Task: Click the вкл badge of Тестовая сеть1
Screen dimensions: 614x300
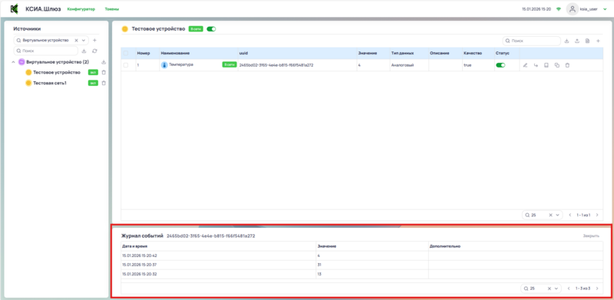Action: pos(93,83)
